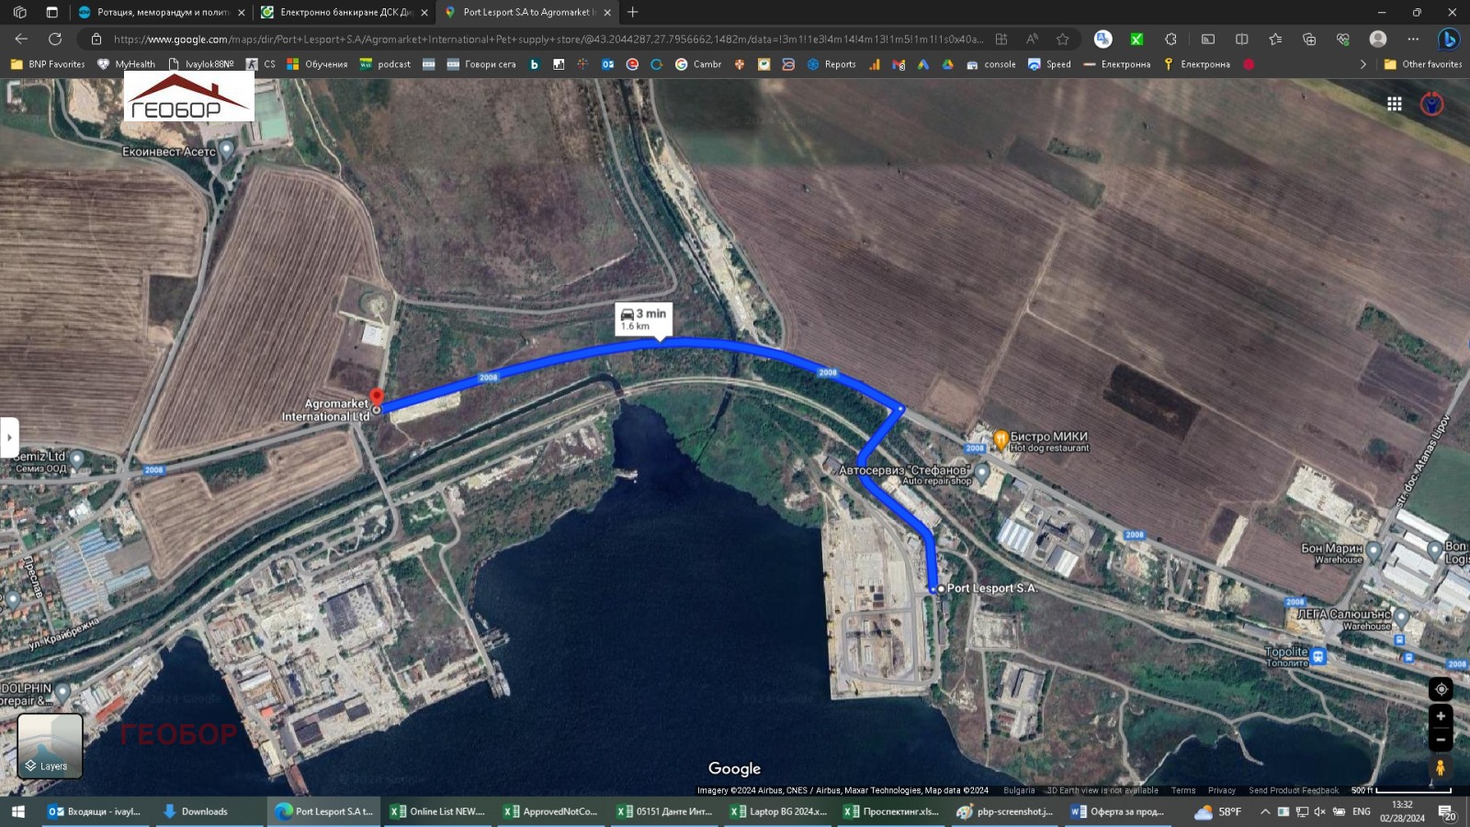
Task: Click Send Product Feedback link
Action: (1293, 790)
